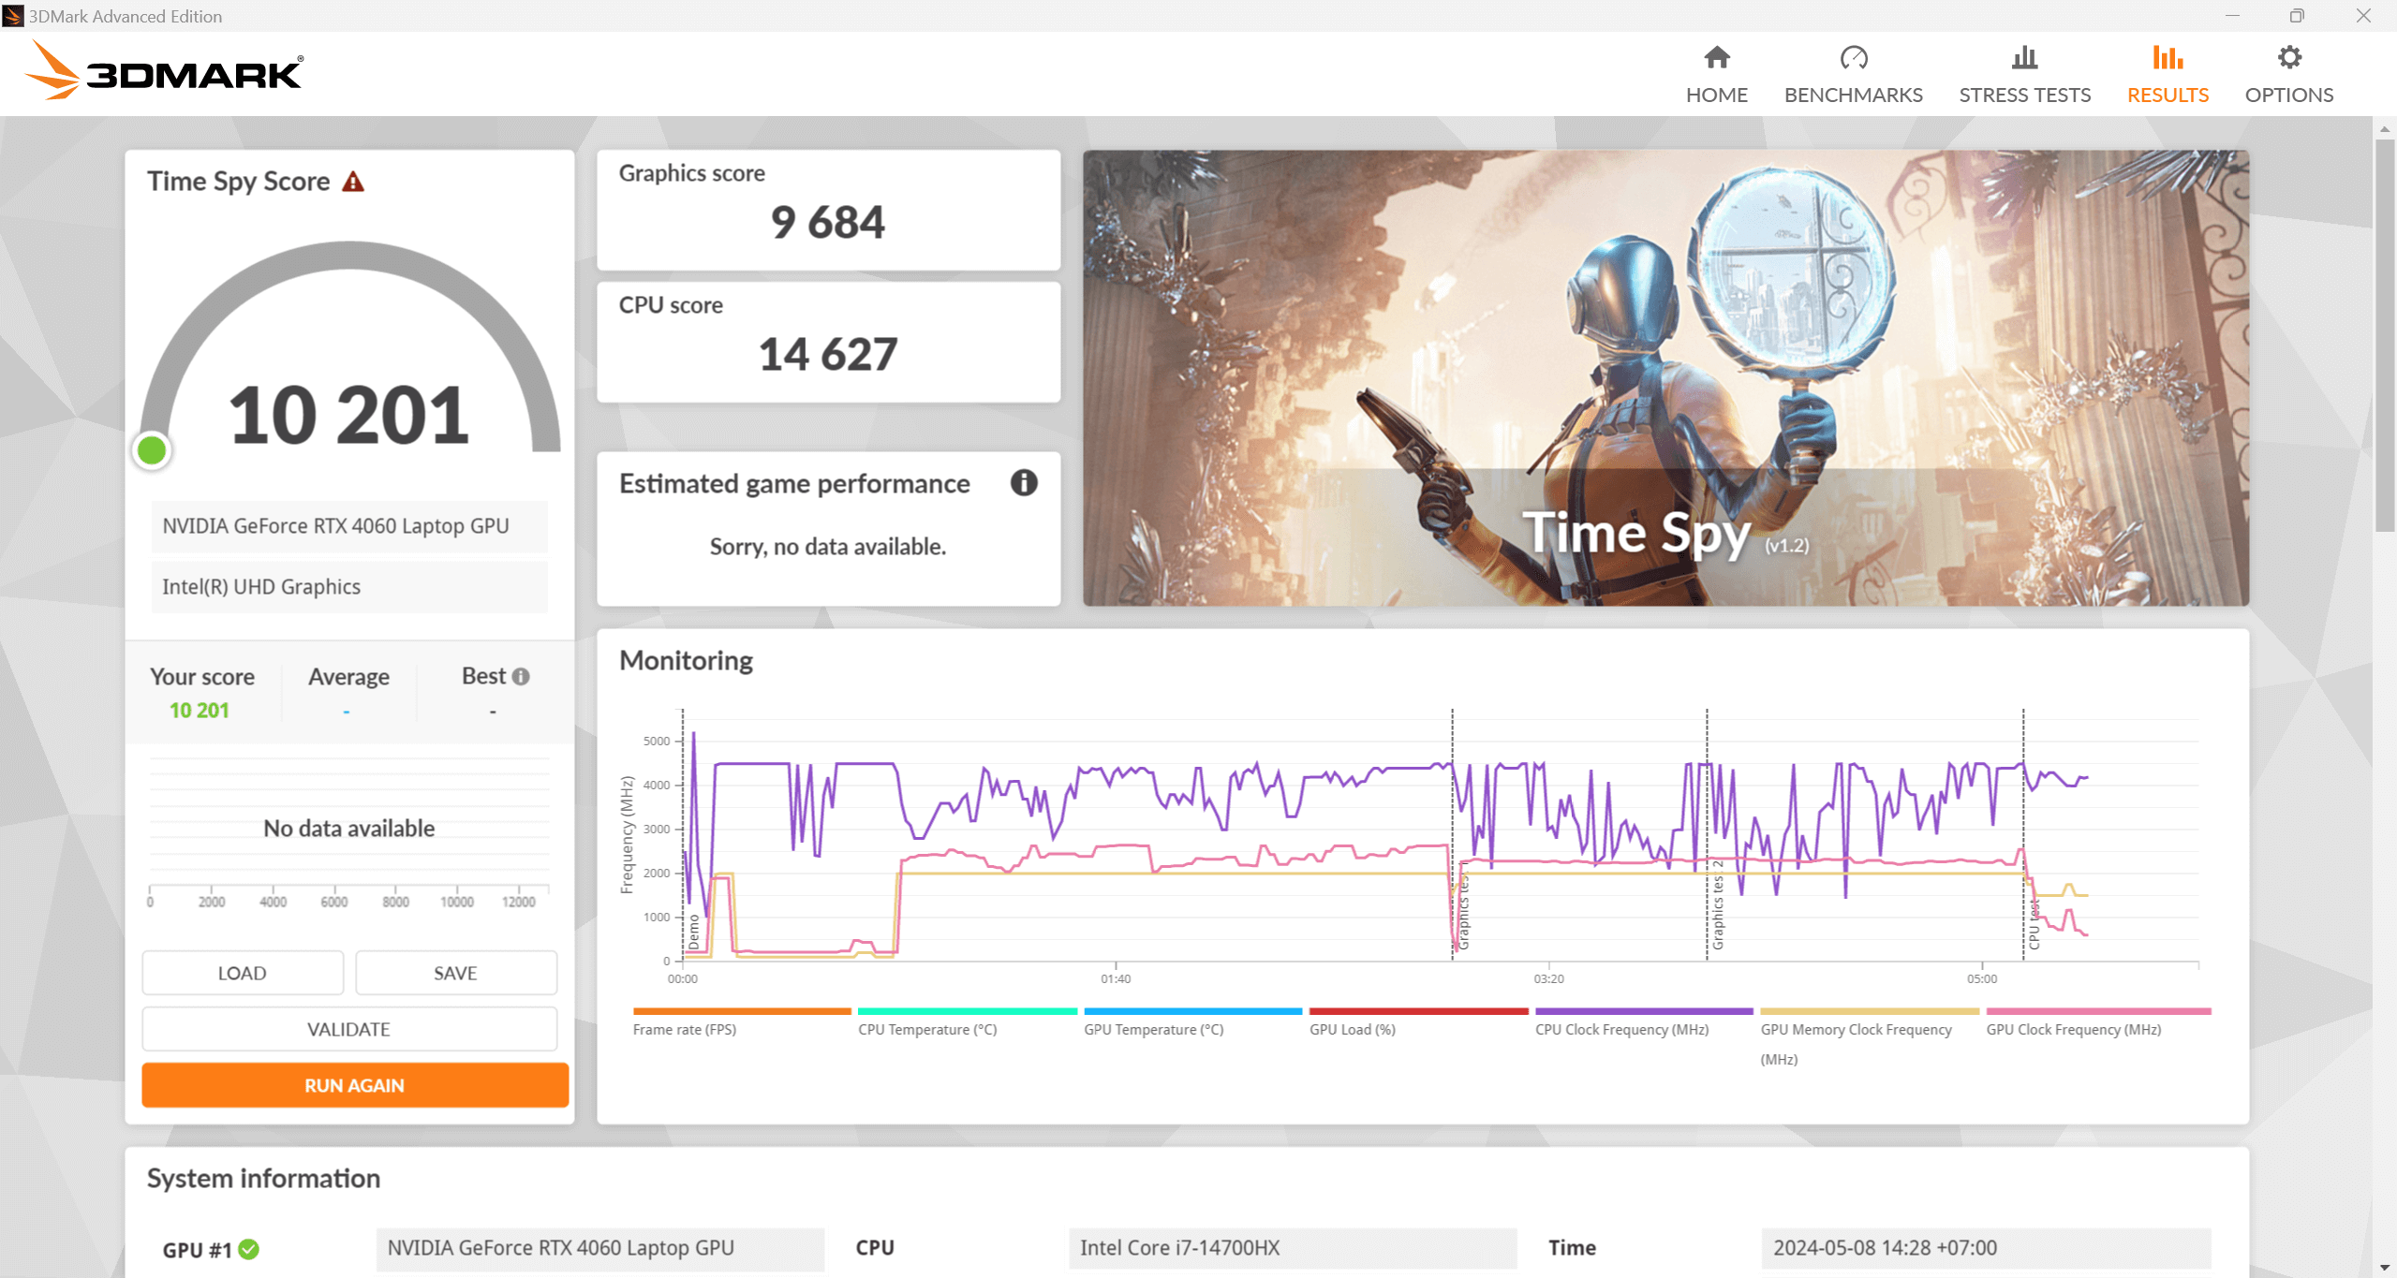Image resolution: width=2397 pixels, height=1278 pixels.
Task: Click the Intel Core i7-14700HX field
Action: point(1293,1248)
